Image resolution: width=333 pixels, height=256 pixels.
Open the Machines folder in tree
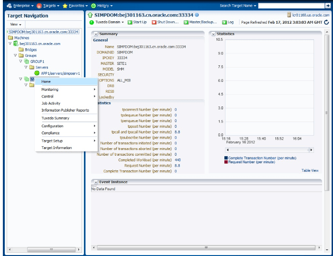22,38
